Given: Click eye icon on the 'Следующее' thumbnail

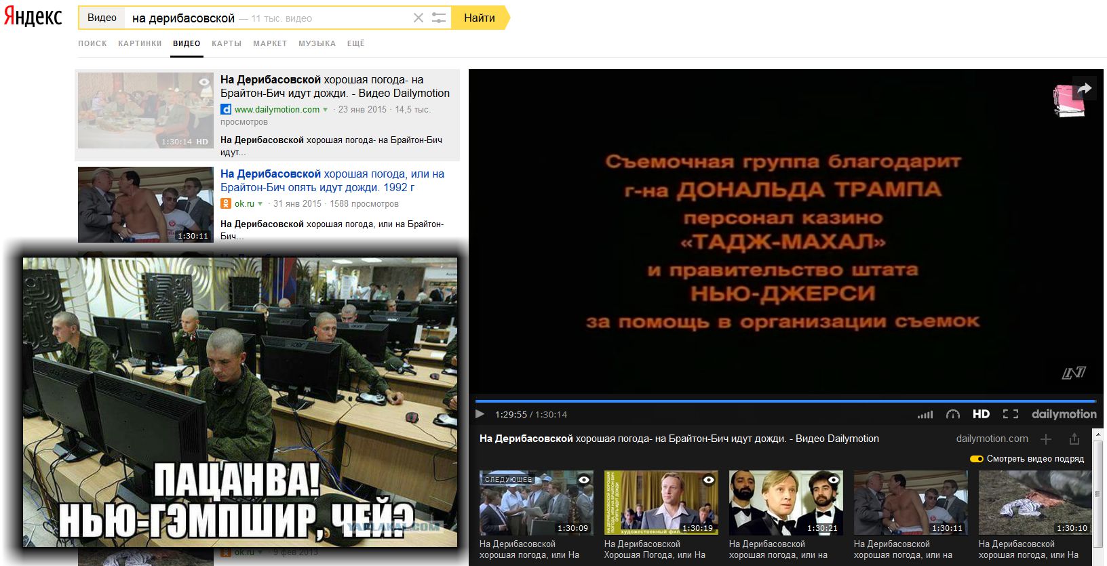Looking at the screenshot, I should click(583, 480).
